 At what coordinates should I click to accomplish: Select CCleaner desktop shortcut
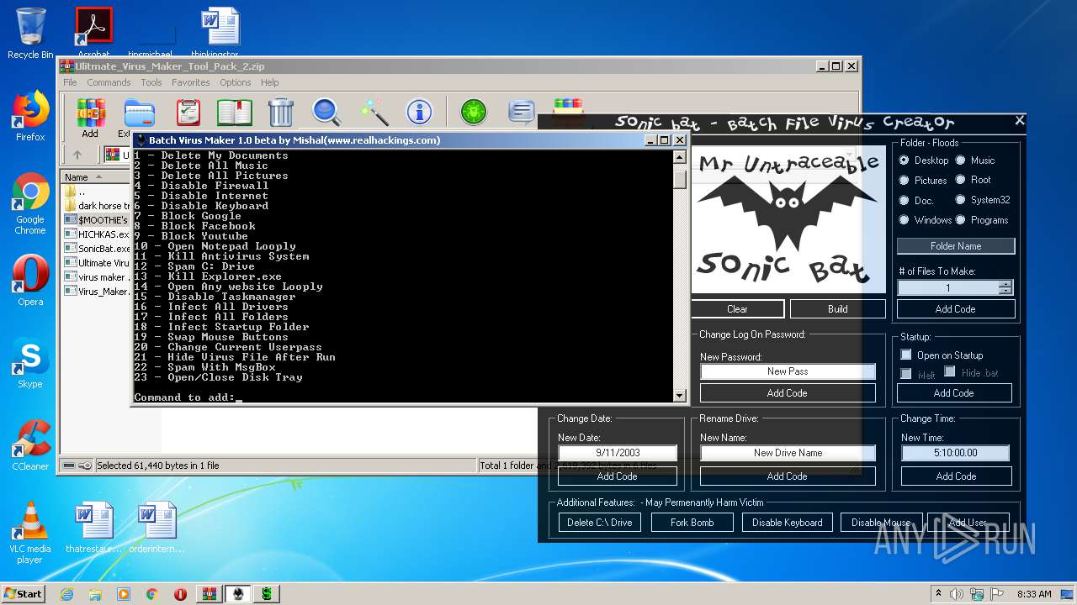30,445
